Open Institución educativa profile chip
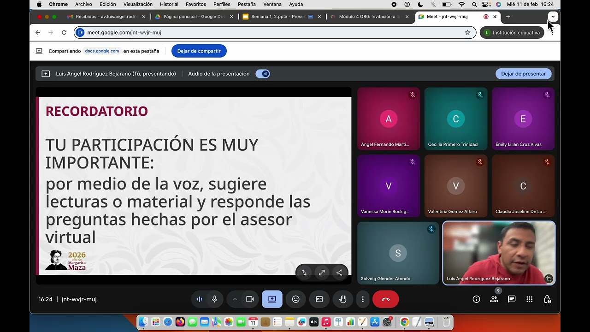590x332 pixels. (512, 33)
